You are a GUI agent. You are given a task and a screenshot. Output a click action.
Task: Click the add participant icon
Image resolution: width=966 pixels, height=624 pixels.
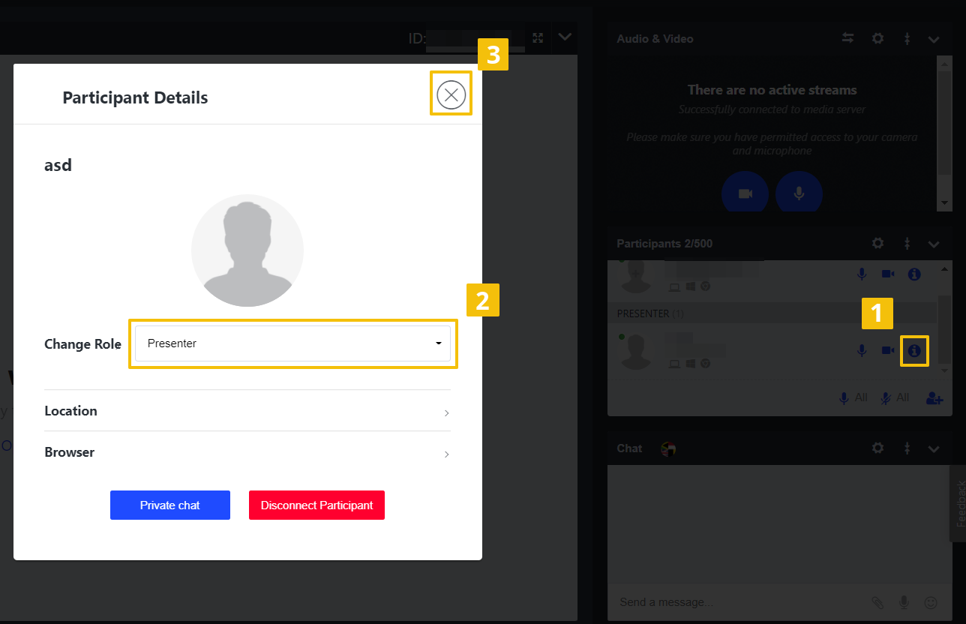click(x=934, y=398)
